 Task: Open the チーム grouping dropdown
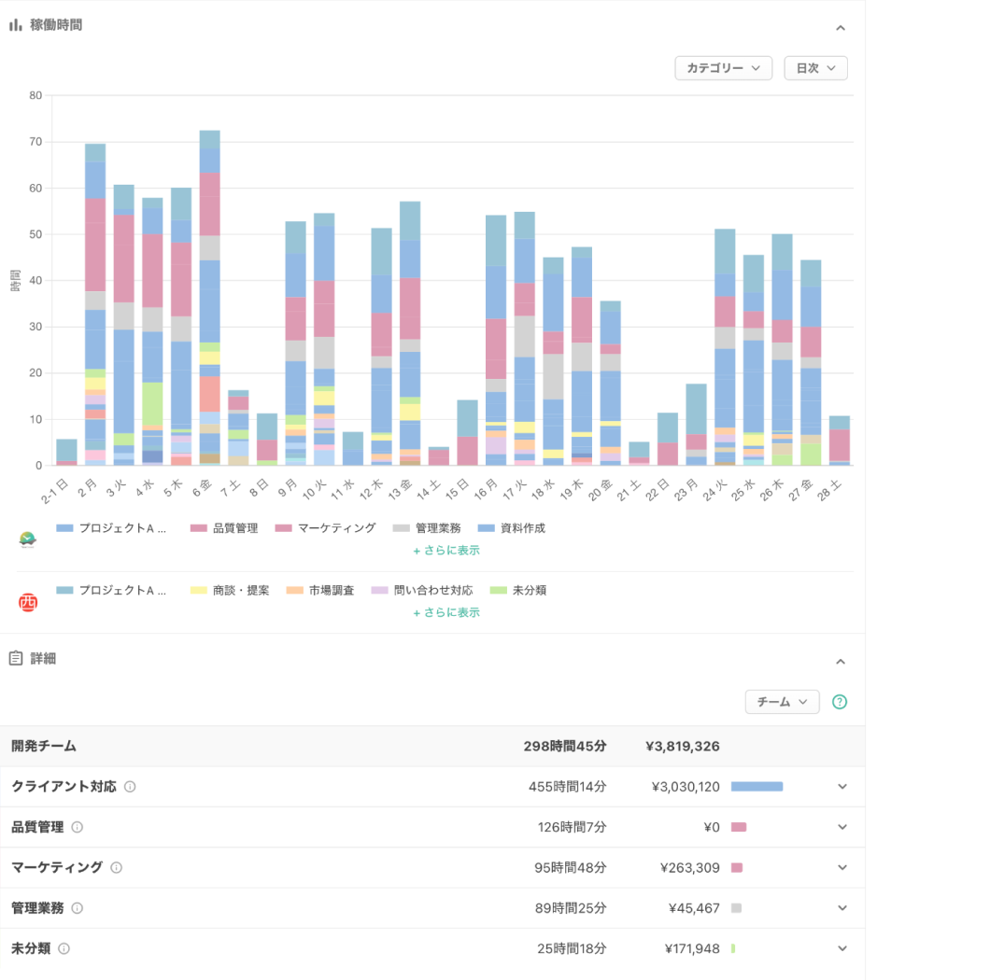(782, 702)
